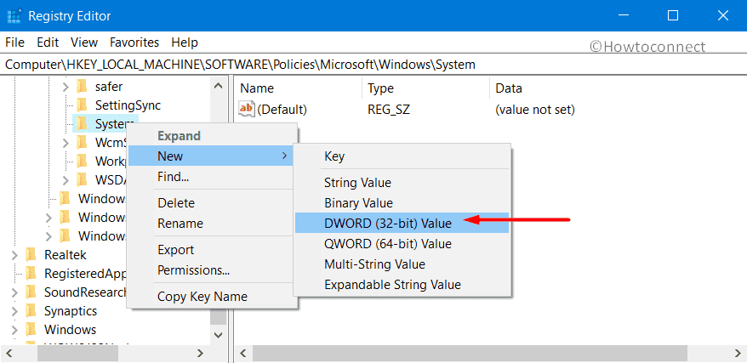
Task: Select DWORD (32-bit) Value
Action: 402,223
